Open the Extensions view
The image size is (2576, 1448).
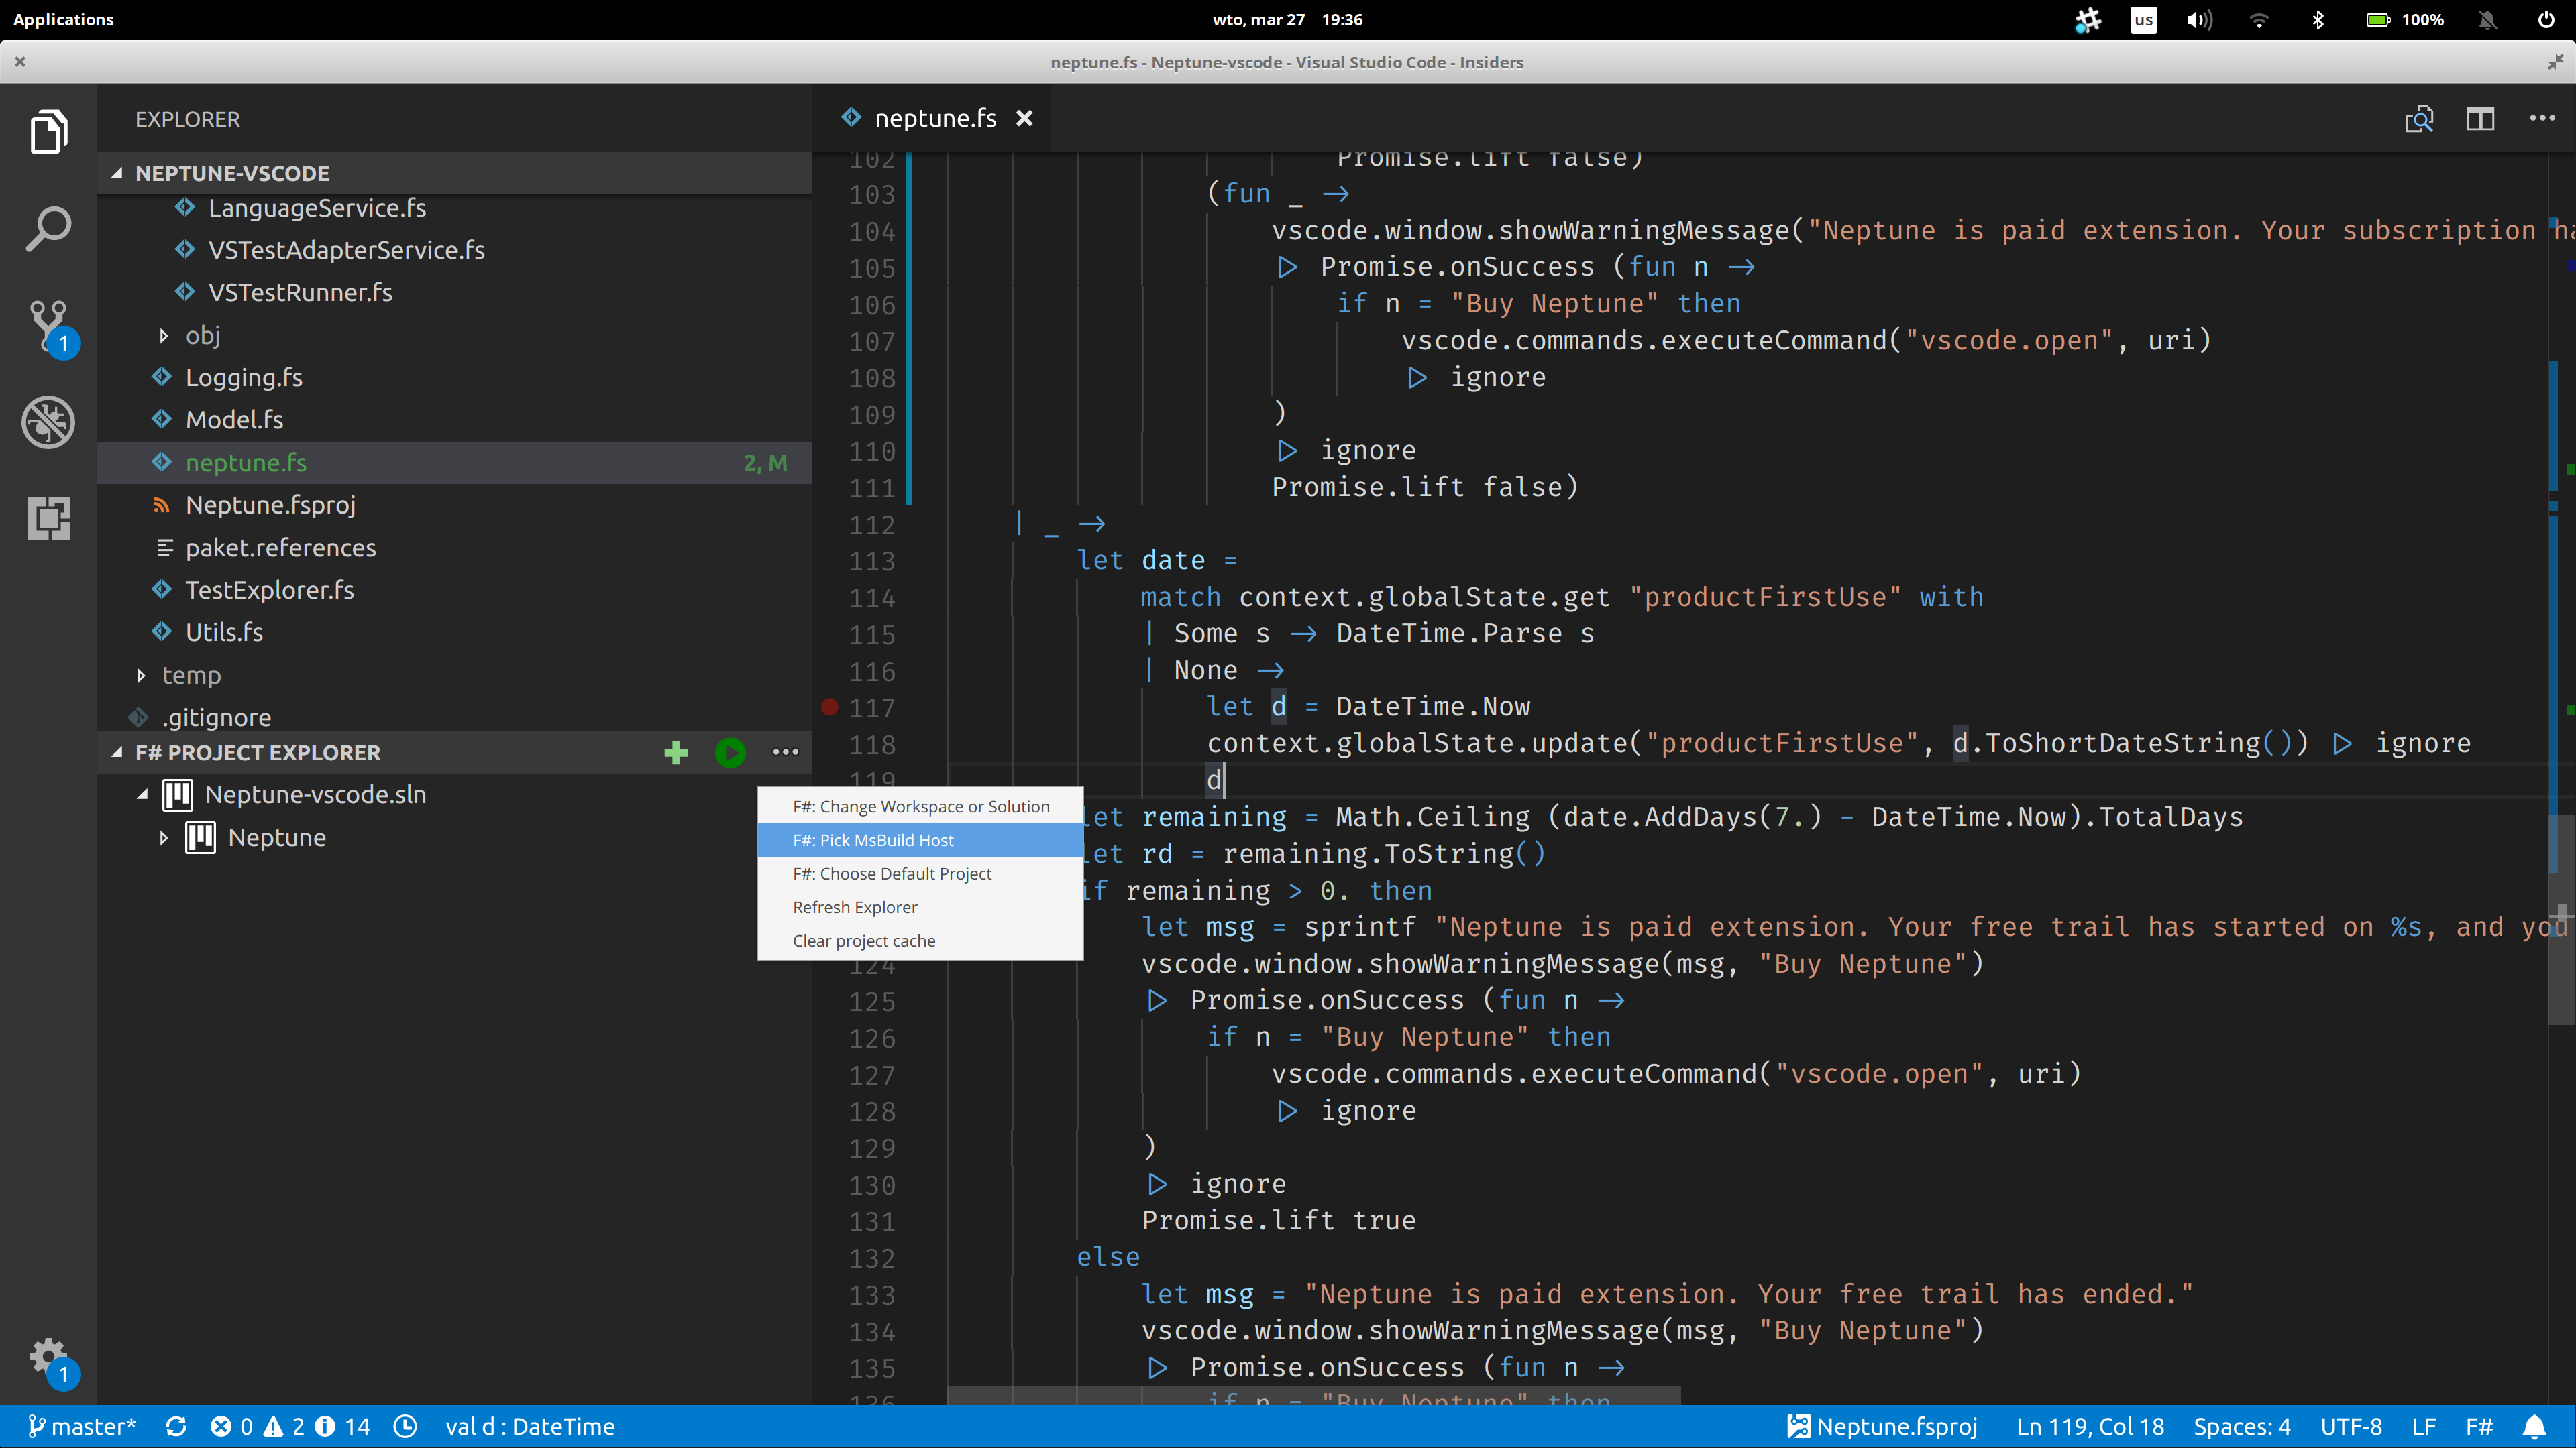click(47, 519)
